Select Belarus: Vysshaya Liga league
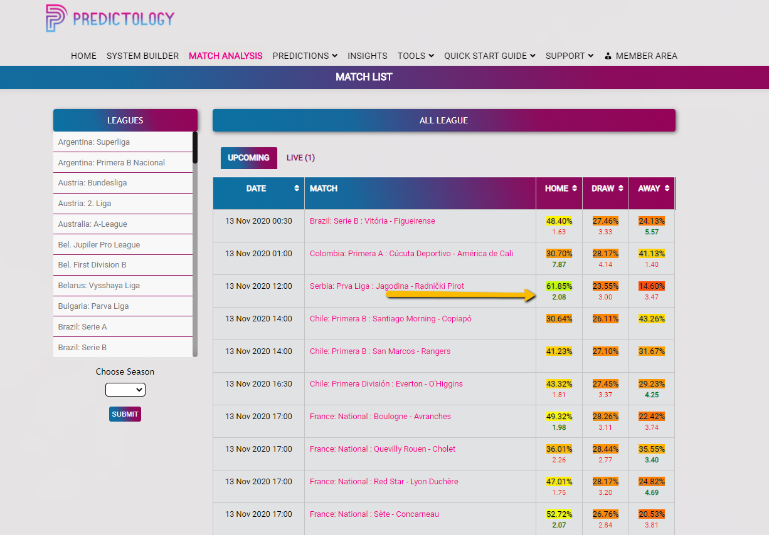Screen dimensions: 769x535 pos(123,286)
